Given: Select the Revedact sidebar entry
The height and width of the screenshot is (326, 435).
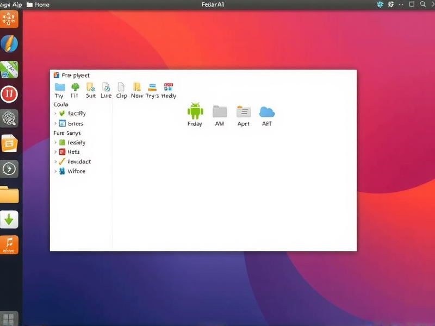Looking at the screenshot, I should click(77, 161).
